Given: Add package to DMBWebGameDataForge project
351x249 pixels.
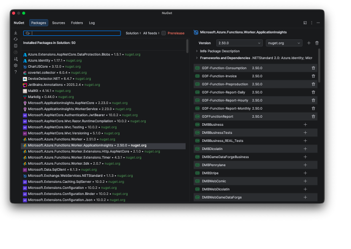Looking at the screenshot, I should tap(305, 197).
